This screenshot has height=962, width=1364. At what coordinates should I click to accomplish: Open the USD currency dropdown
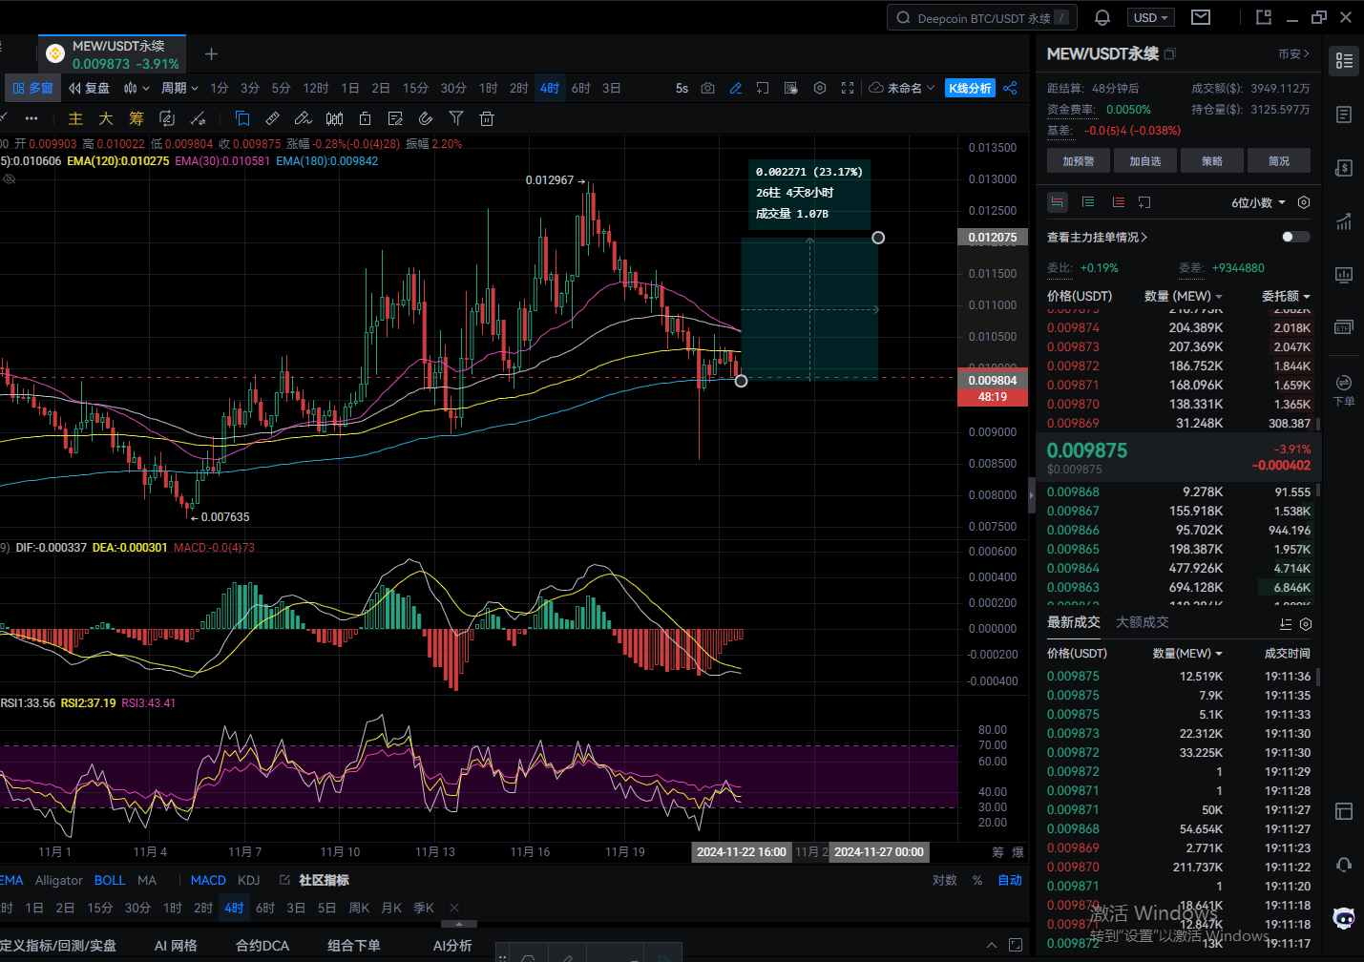coord(1151,17)
